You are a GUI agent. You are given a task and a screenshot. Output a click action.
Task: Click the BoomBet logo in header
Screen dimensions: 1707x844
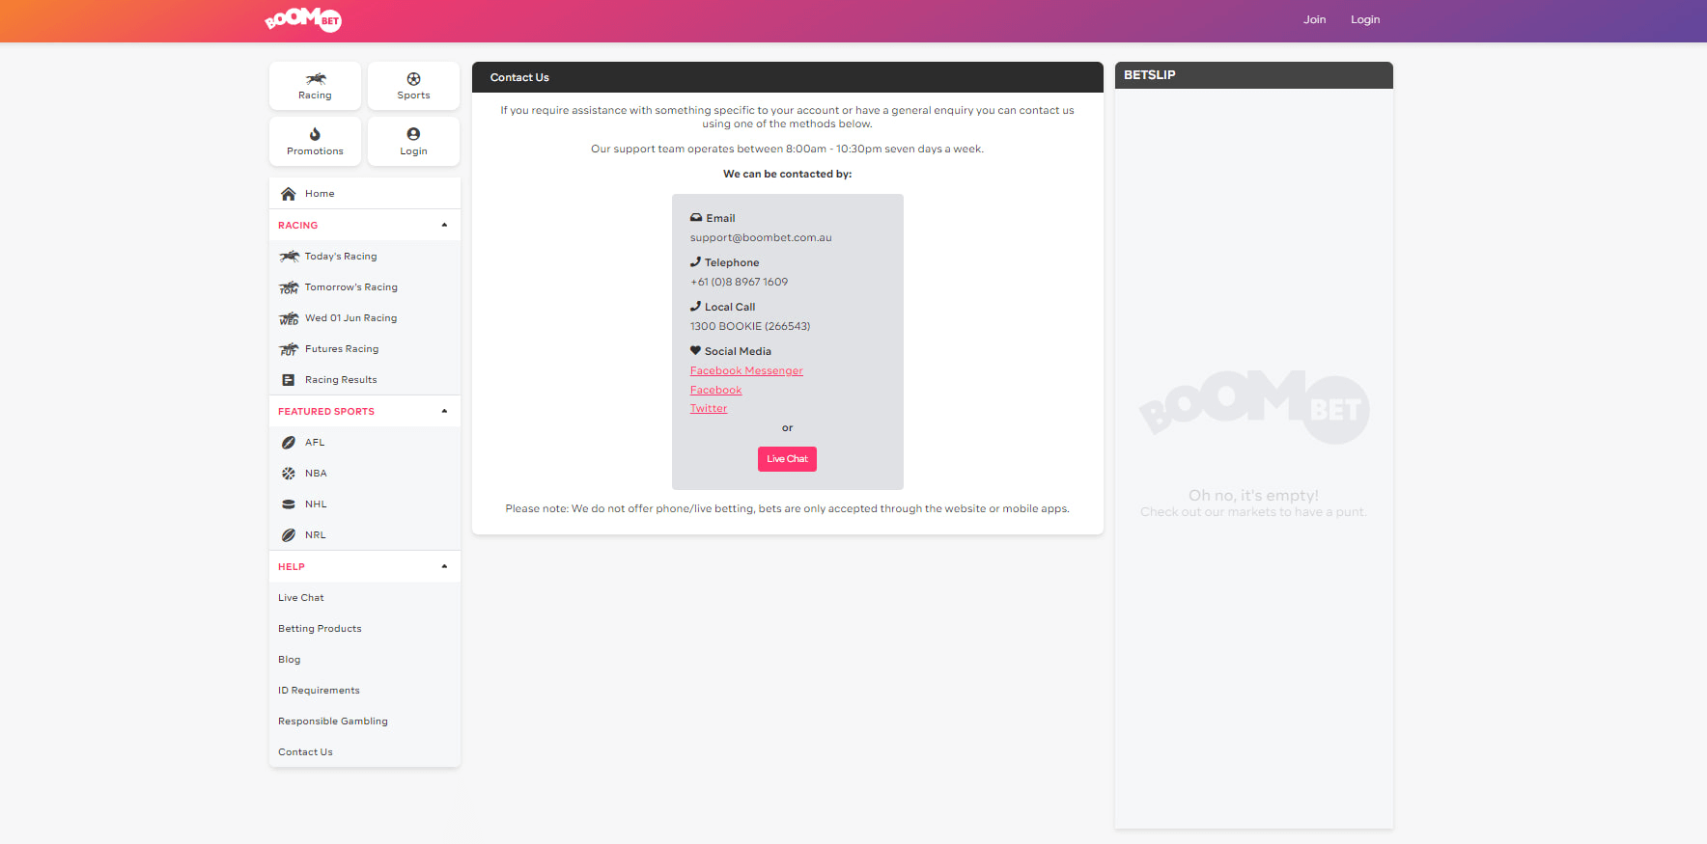coord(303,19)
